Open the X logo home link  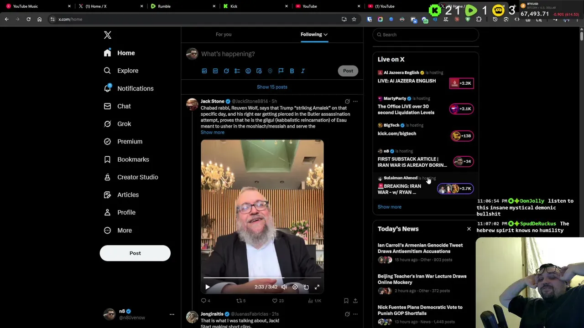[x=107, y=35]
